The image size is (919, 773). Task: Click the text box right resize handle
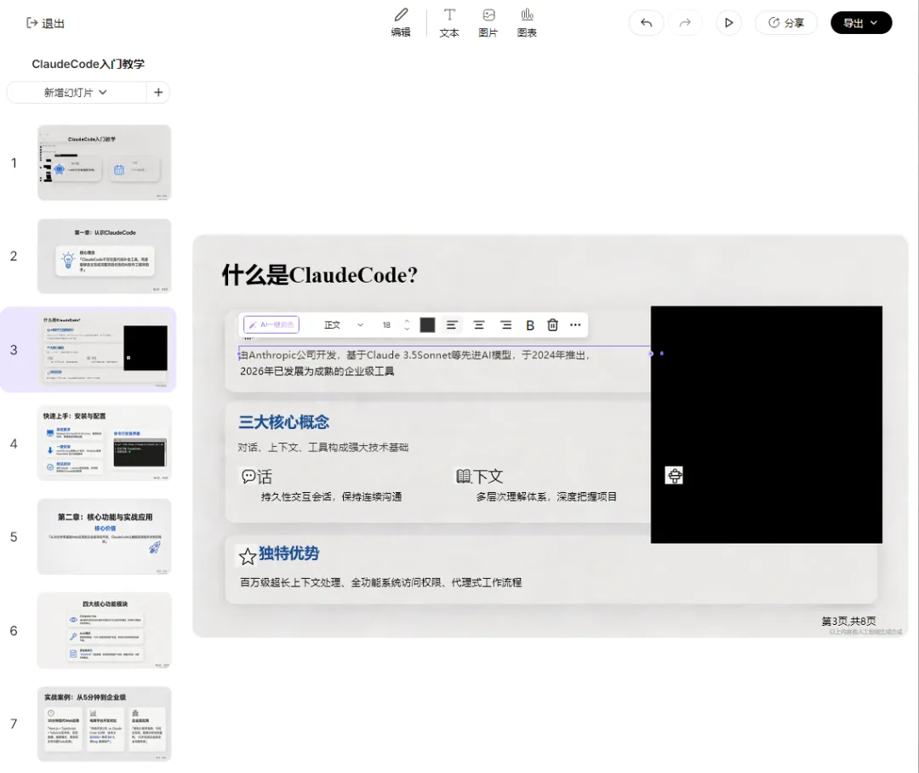point(651,353)
